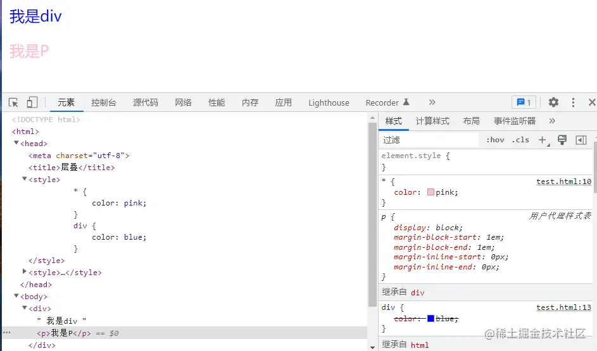
Task: Collapse the div element node
Action: point(24,307)
